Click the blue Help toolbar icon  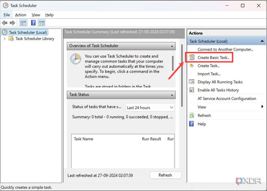tap(33, 23)
